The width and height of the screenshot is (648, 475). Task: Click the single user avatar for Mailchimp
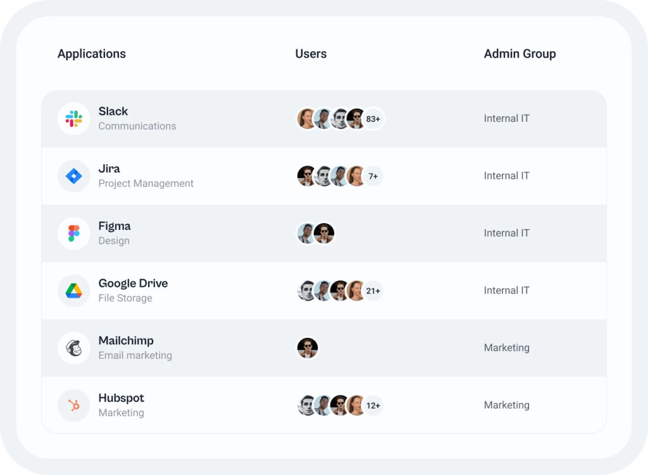(x=308, y=348)
